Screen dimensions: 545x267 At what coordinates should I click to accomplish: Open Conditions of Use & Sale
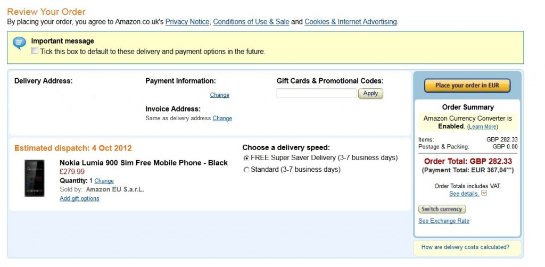tap(251, 22)
